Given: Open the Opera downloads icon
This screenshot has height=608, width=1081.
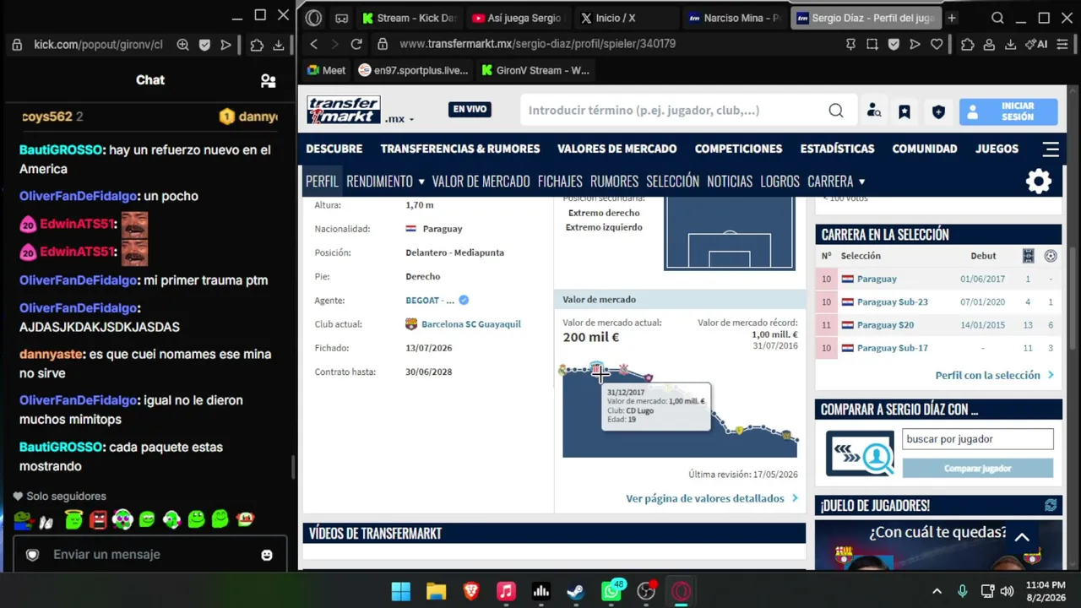Looking at the screenshot, I should tap(1010, 44).
